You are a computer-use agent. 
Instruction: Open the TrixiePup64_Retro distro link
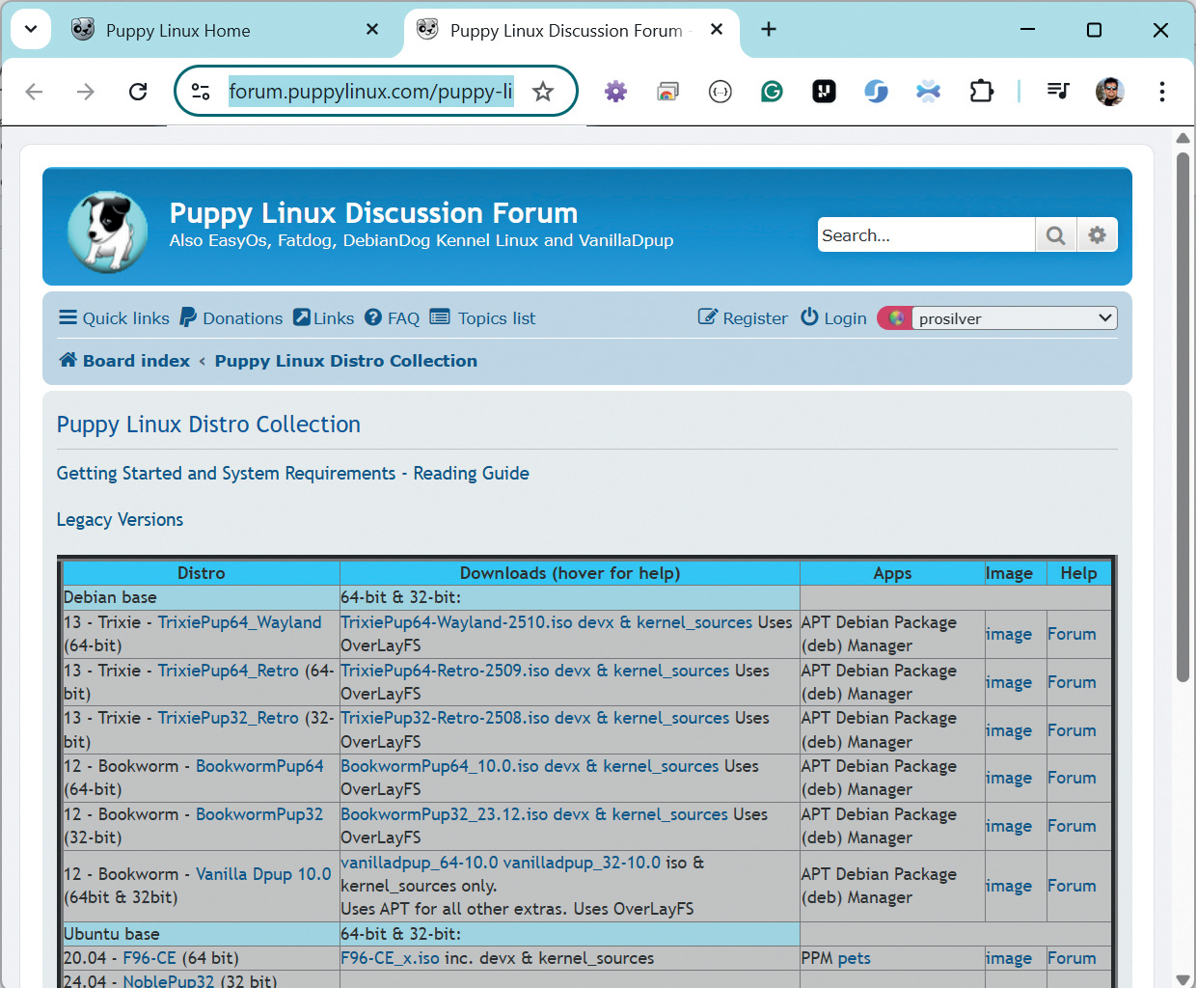pyautogui.click(x=229, y=671)
